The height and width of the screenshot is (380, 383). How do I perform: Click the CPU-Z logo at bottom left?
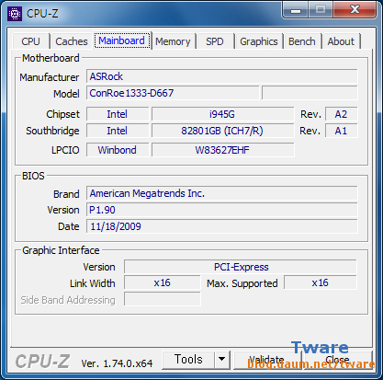42,361
